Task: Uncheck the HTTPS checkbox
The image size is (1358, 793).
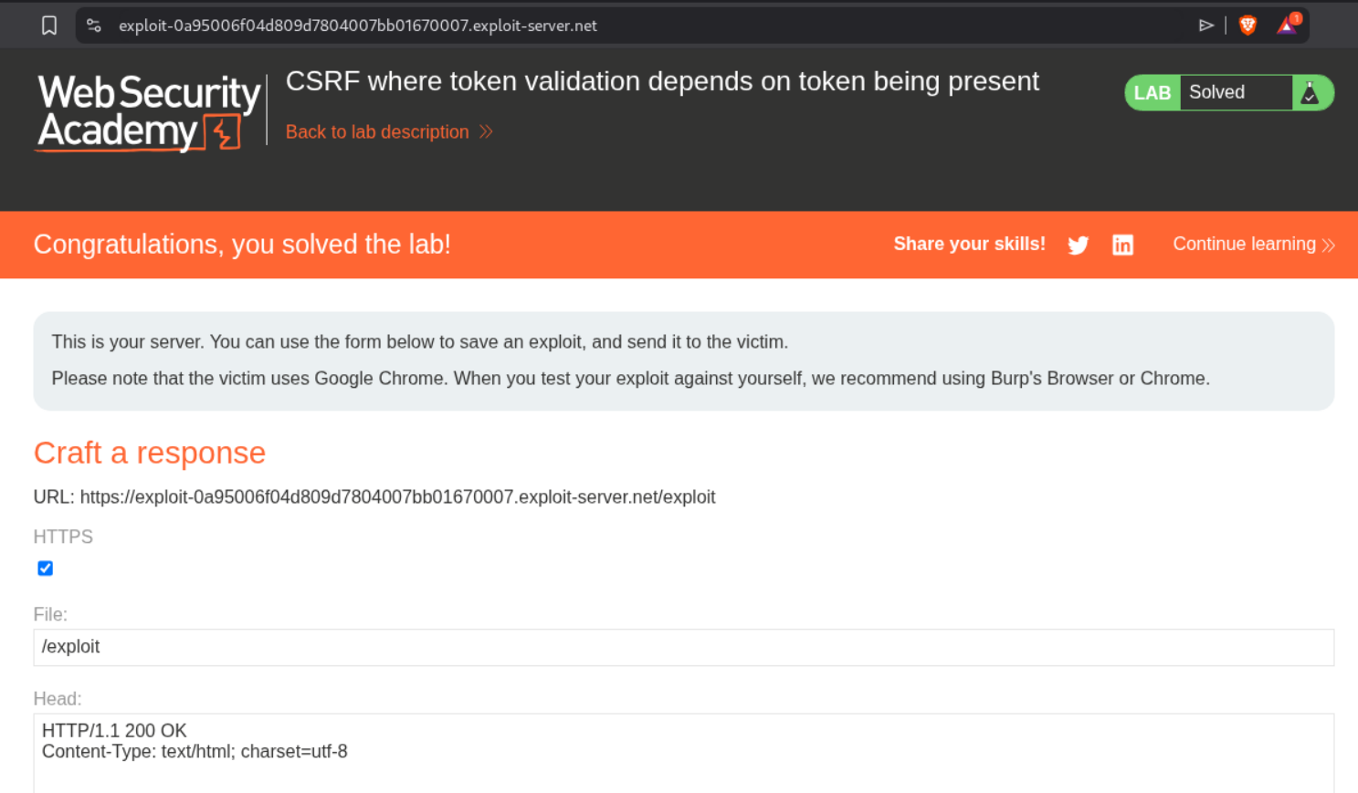Action: pyautogui.click(x=46, y=569)
